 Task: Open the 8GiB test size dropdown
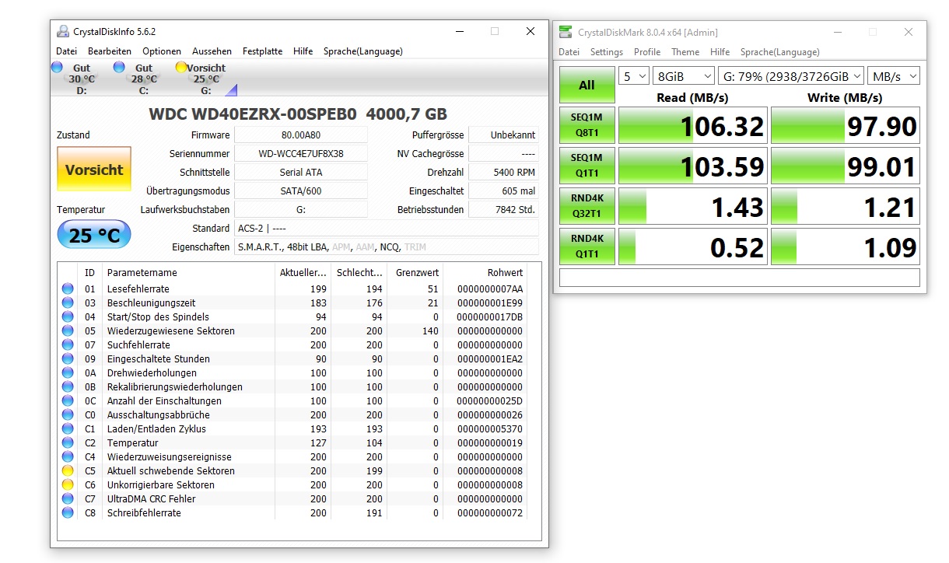pos(682,75)
